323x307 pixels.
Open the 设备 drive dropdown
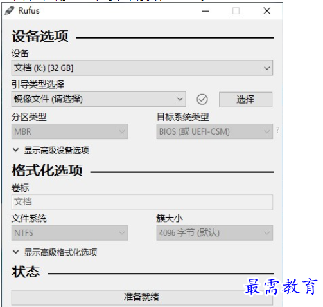pyautogui.click(x=142, y=68)
